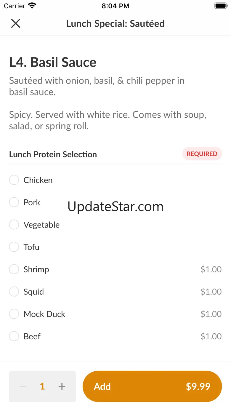
Task: Increase quantity with the plus icon
Action: 62,386
